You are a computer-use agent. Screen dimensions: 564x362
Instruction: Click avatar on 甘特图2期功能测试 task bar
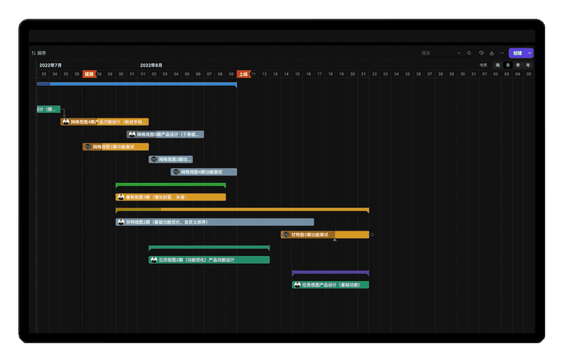pyautogui.click(x=286, y=235)
